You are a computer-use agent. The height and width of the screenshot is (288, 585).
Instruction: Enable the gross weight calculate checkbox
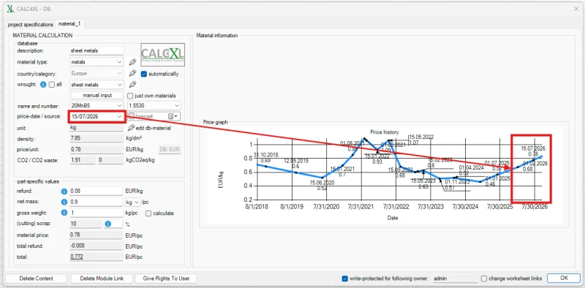point(148,213)
